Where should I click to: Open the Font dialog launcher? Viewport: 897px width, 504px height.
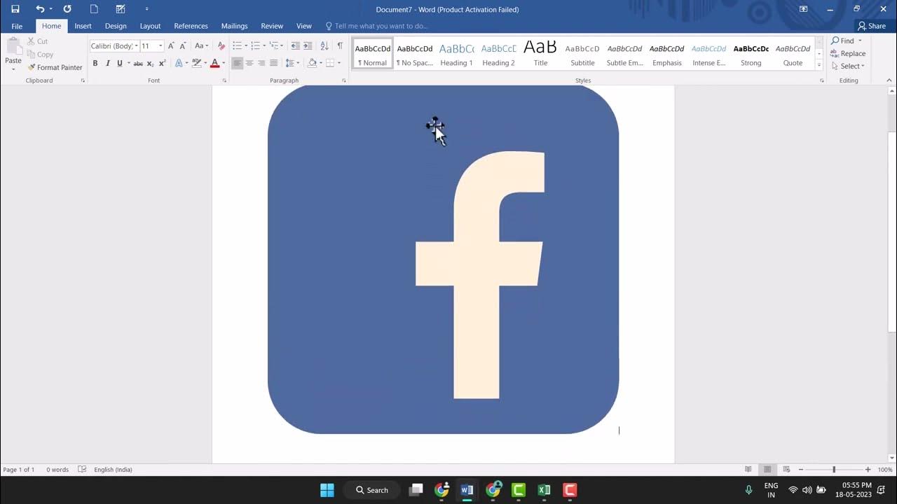click(x=224, y=80)
